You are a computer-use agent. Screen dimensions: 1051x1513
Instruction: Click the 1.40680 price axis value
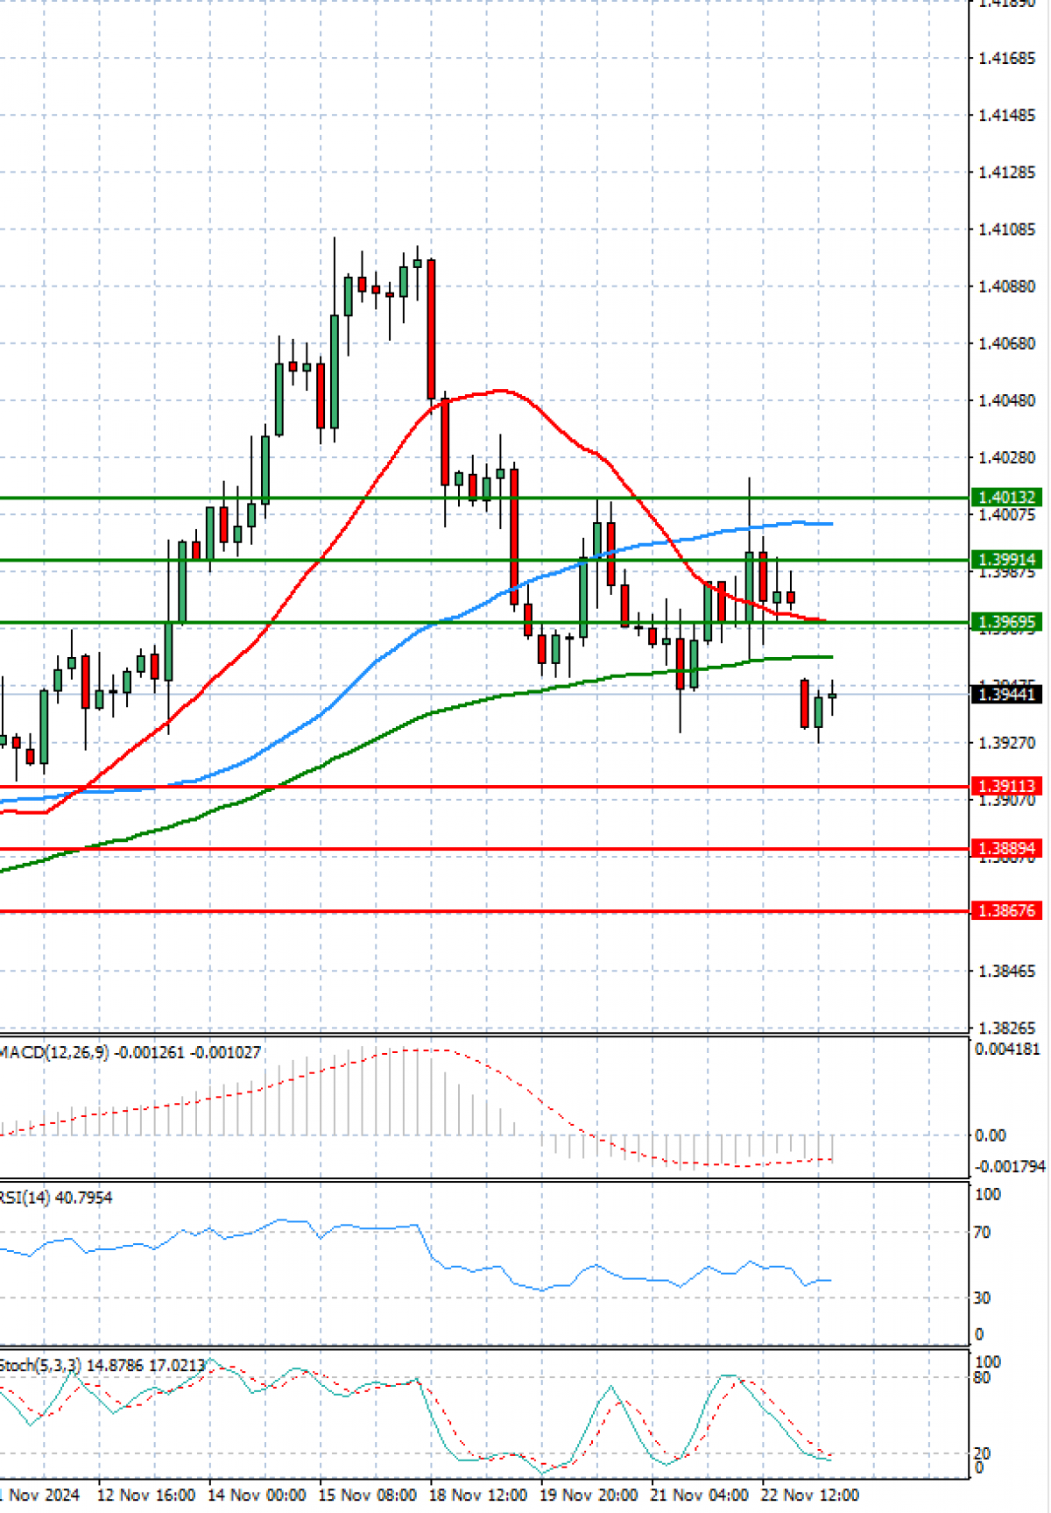1006,343
